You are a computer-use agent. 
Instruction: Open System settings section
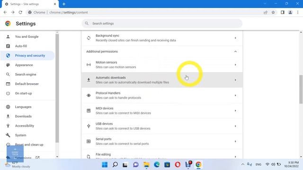27,135
